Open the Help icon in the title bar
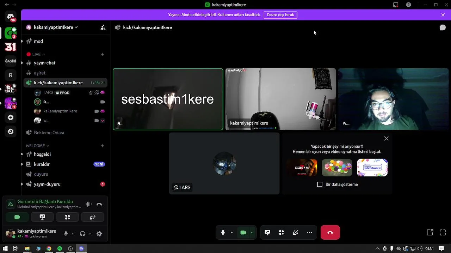451x253 pixels. 408,5
